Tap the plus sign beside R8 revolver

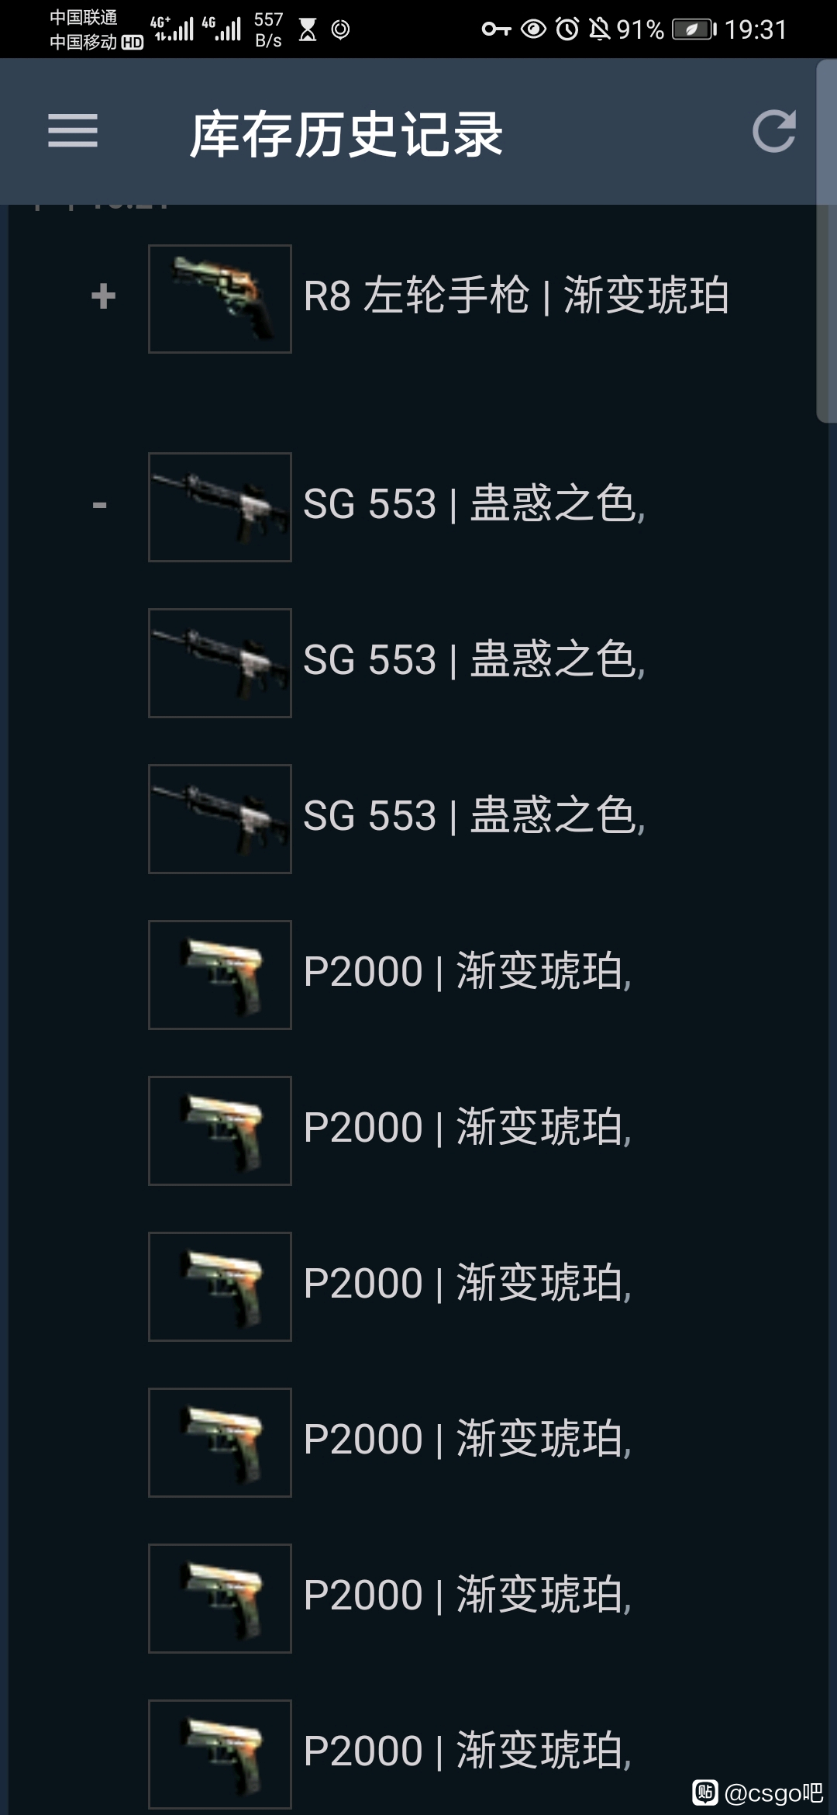pos(103,296)
